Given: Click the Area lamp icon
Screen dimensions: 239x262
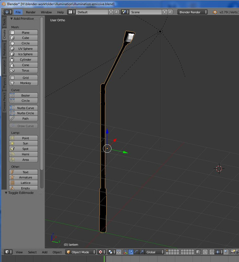Looking at the screenshot, I should coord(12,159).
